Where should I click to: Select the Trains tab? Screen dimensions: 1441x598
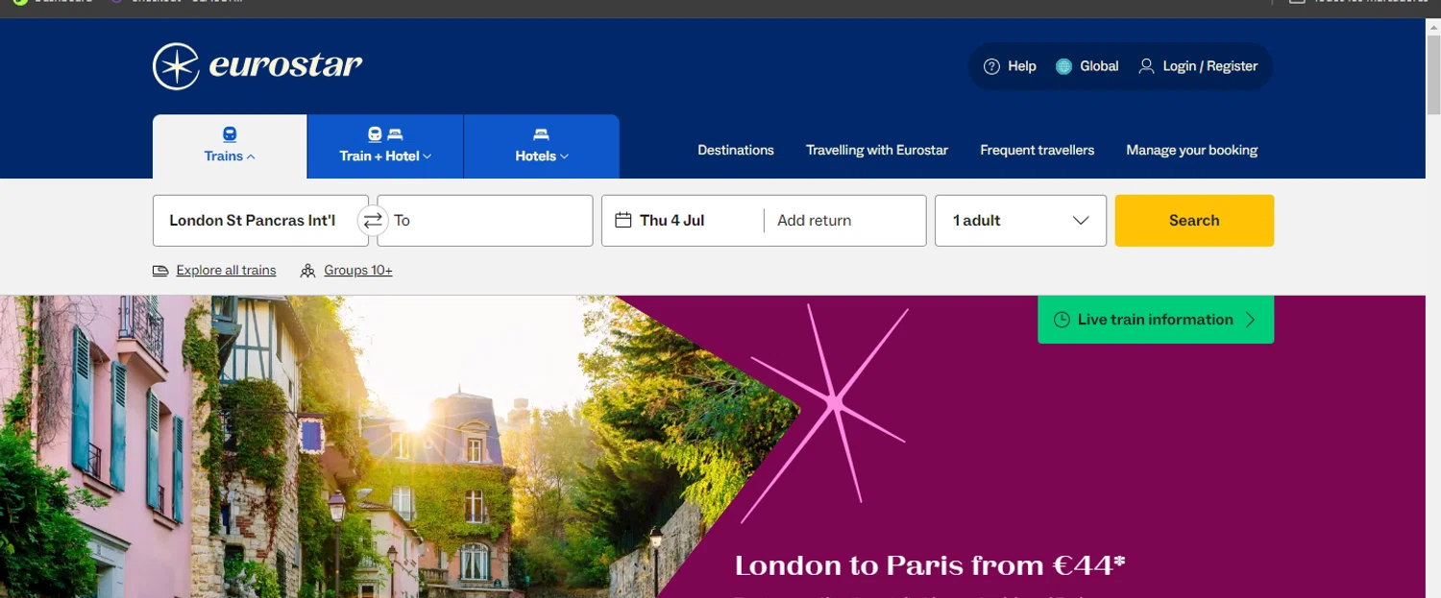coord(230,147)
